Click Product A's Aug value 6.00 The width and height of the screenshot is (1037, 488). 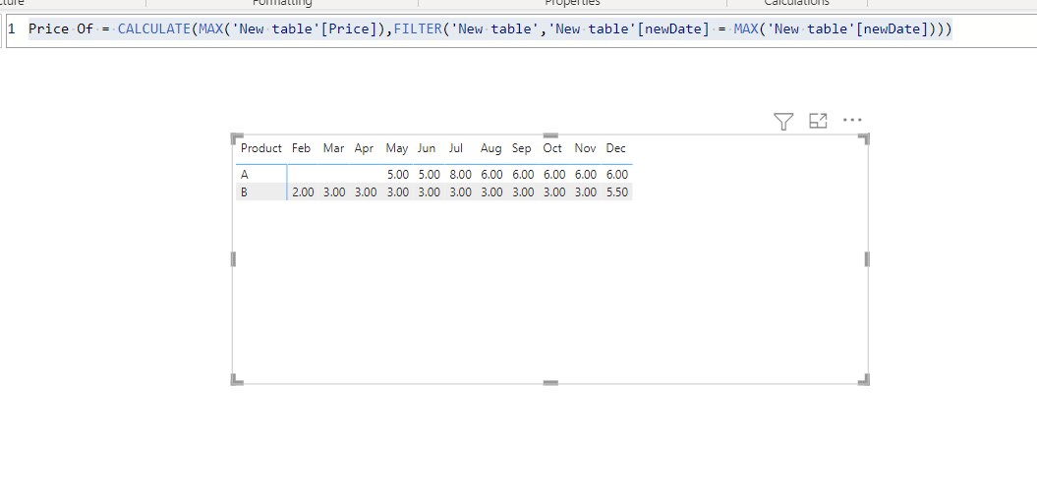492,175
